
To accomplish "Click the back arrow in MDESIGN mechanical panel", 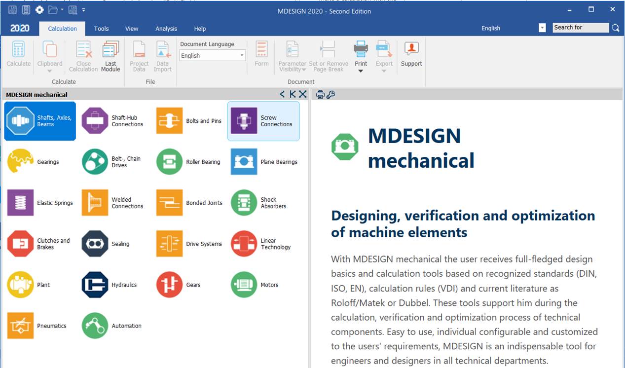I will pyautogui.click(x=282, y=94).
